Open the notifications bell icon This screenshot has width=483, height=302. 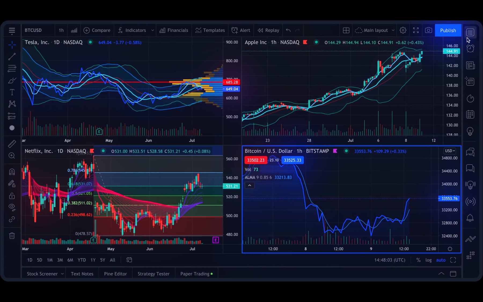(470, 218)
